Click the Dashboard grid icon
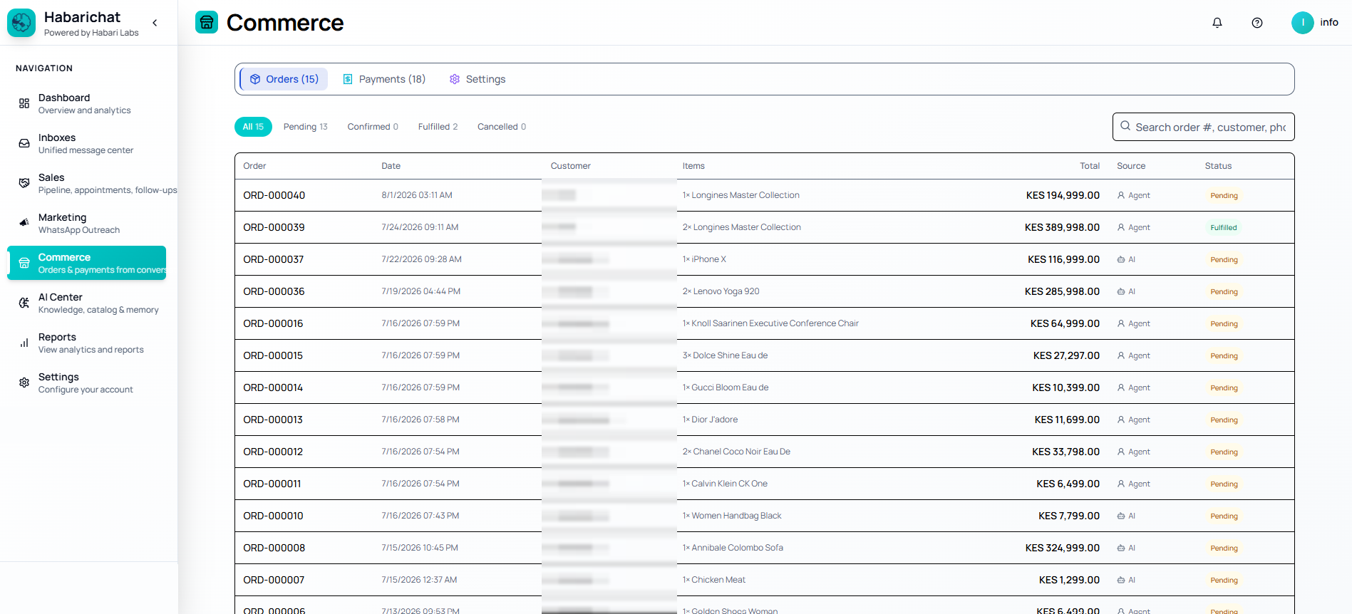 click(x=24, y=103)
